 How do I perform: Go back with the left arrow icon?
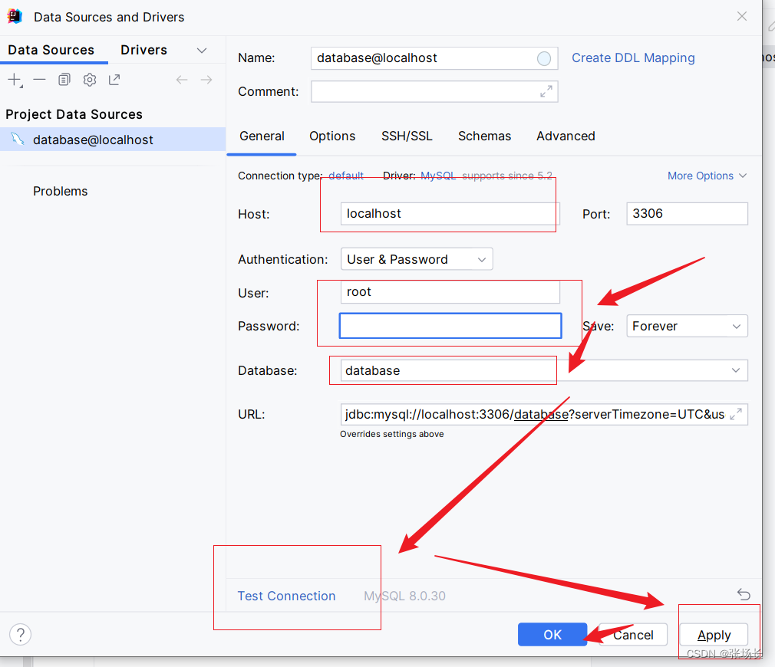click(182, 80)
